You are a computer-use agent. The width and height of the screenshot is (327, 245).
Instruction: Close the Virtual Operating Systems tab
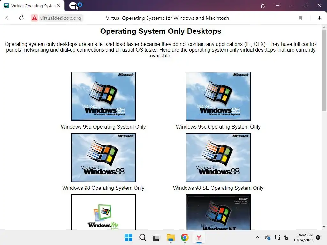(59, 6)
